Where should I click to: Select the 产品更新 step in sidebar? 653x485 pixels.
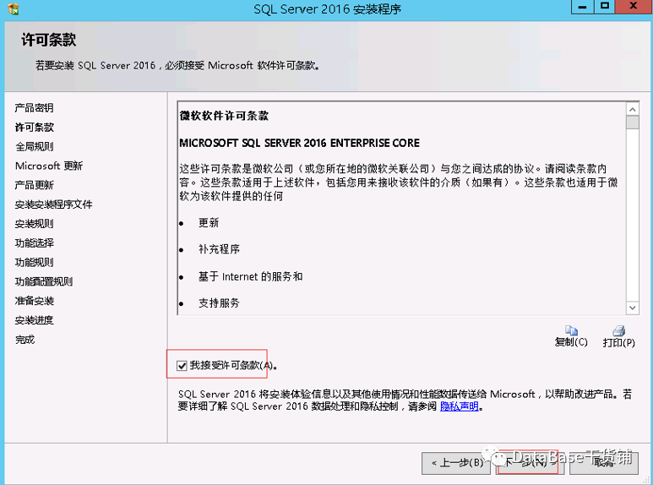click(x=34, y=185)
